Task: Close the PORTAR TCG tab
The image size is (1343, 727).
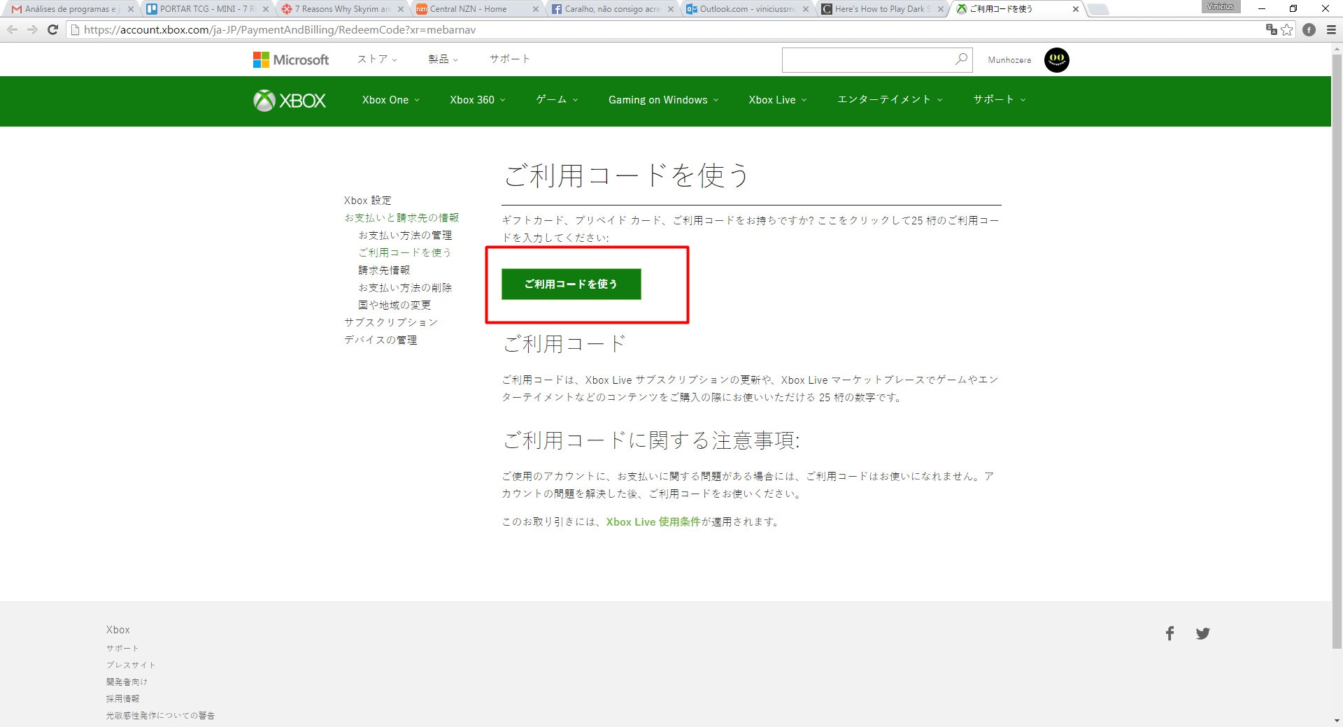Action: click(x=265, y=9)
